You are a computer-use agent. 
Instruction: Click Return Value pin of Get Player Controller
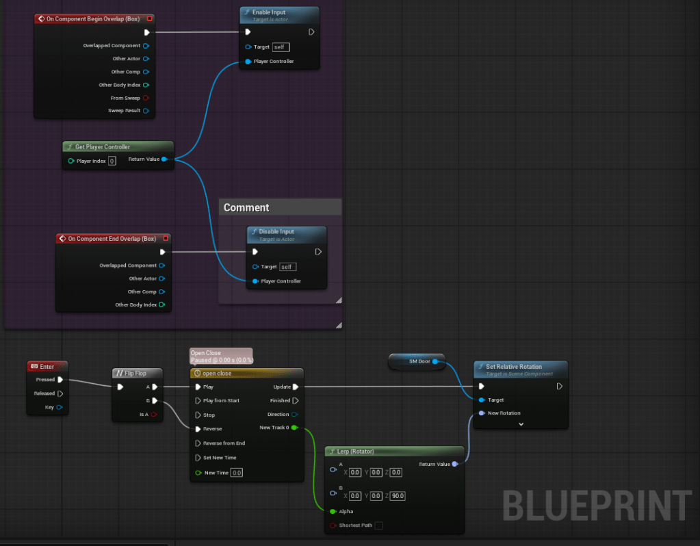164,159
